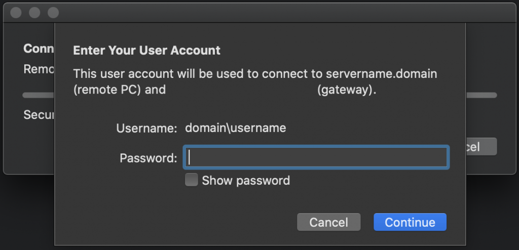This screenshot has height=250, width=519.
Task: Click the middle minimize button in the title bar
Action: pyautogui.click(x=34, y=13)
